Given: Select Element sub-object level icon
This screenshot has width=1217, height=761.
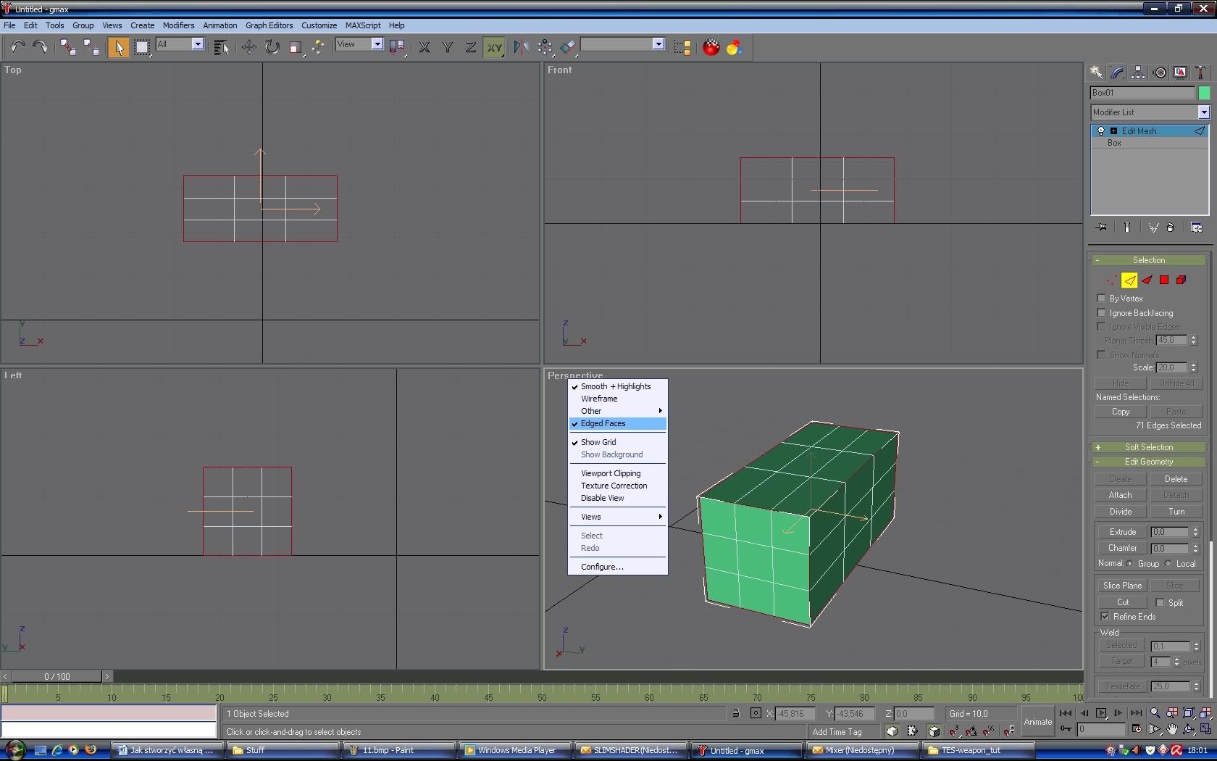Looking at the screenshot, I should pyautogui.click(x=1182, y=280).
